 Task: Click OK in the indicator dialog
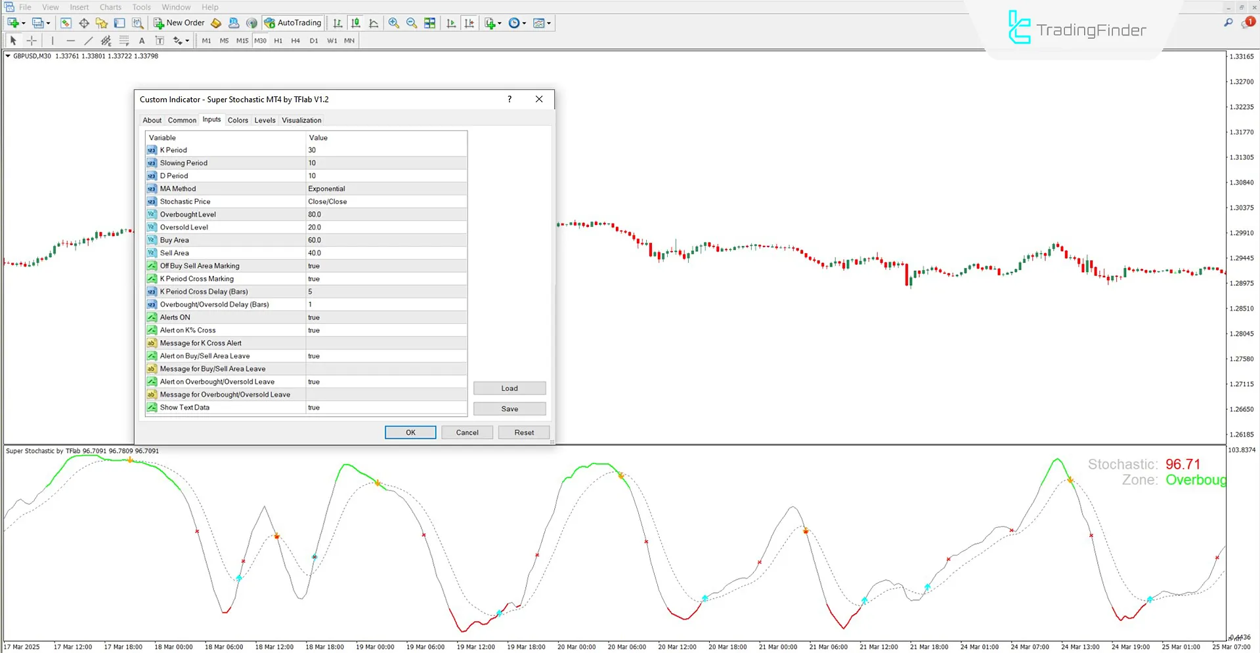click(410, 433)
